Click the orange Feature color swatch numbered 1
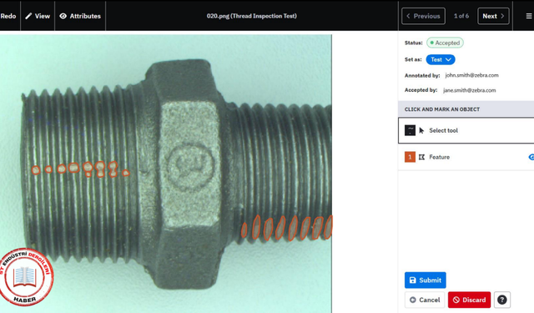534x313 pixels. (410, 157)
